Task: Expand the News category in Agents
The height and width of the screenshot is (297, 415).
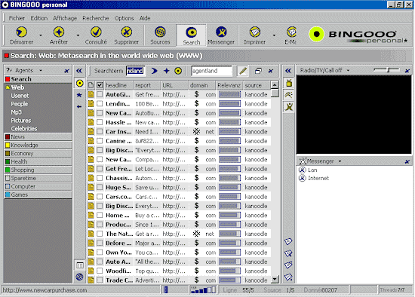Action: [x=38, y=136]
